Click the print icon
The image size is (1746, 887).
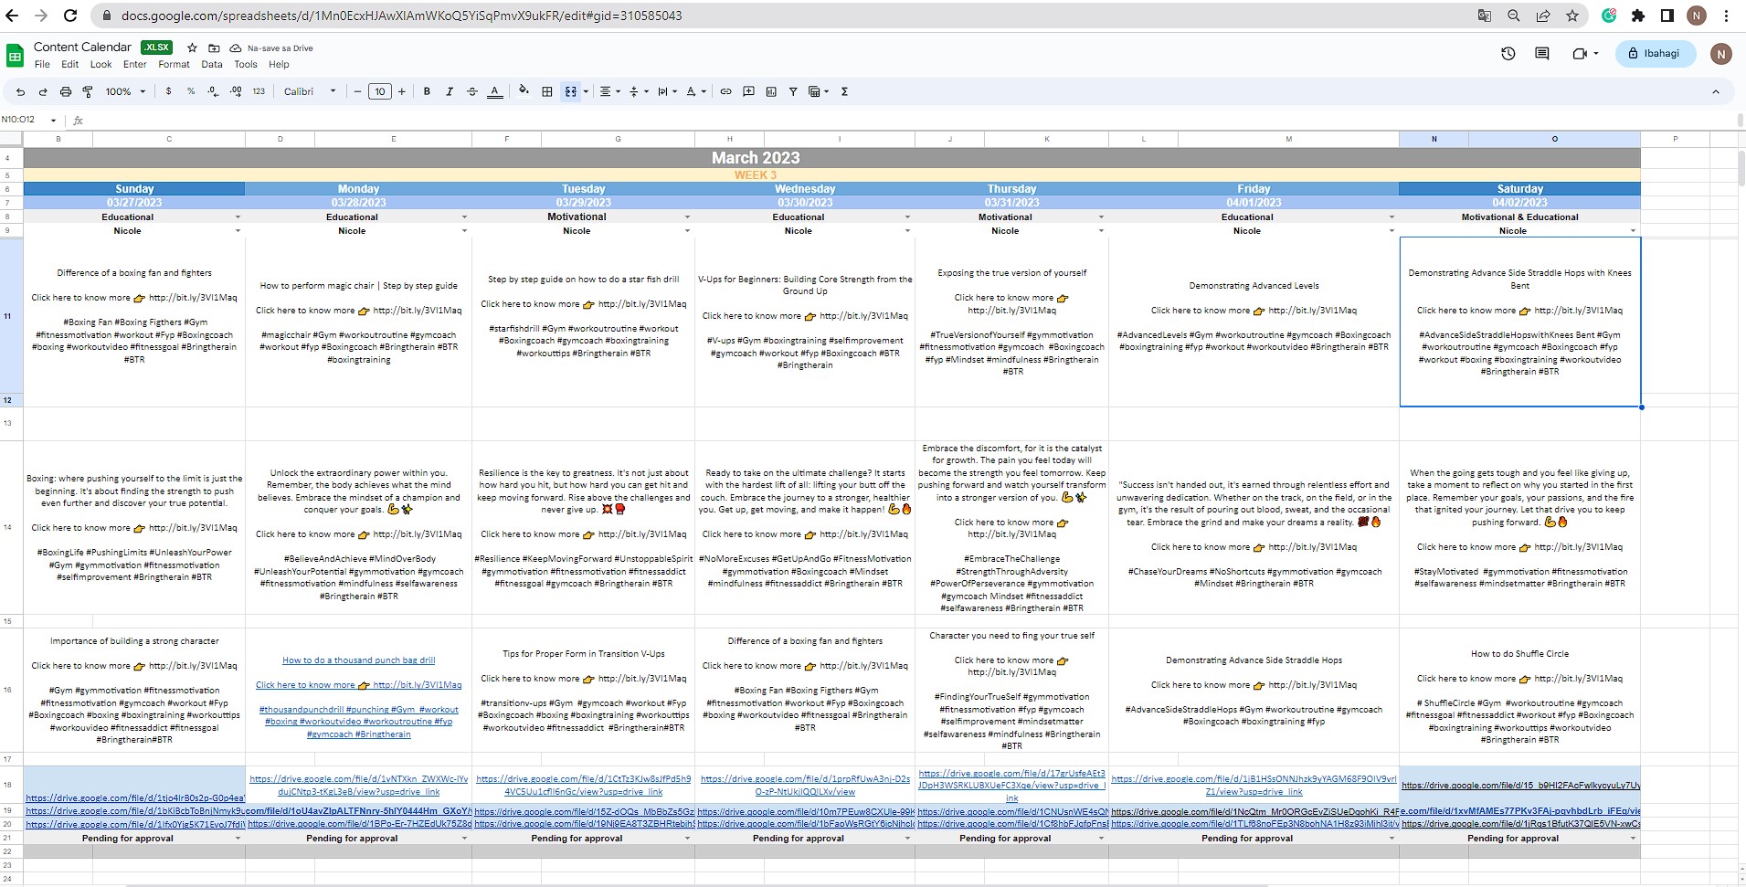click(66, 91)
